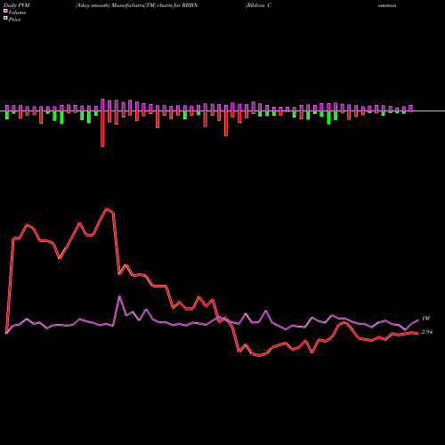Image resolution: width=445 pixels, height=445 pixels.
Task: Click the magenta Volume legend swatch
Action: click(5, 11)
